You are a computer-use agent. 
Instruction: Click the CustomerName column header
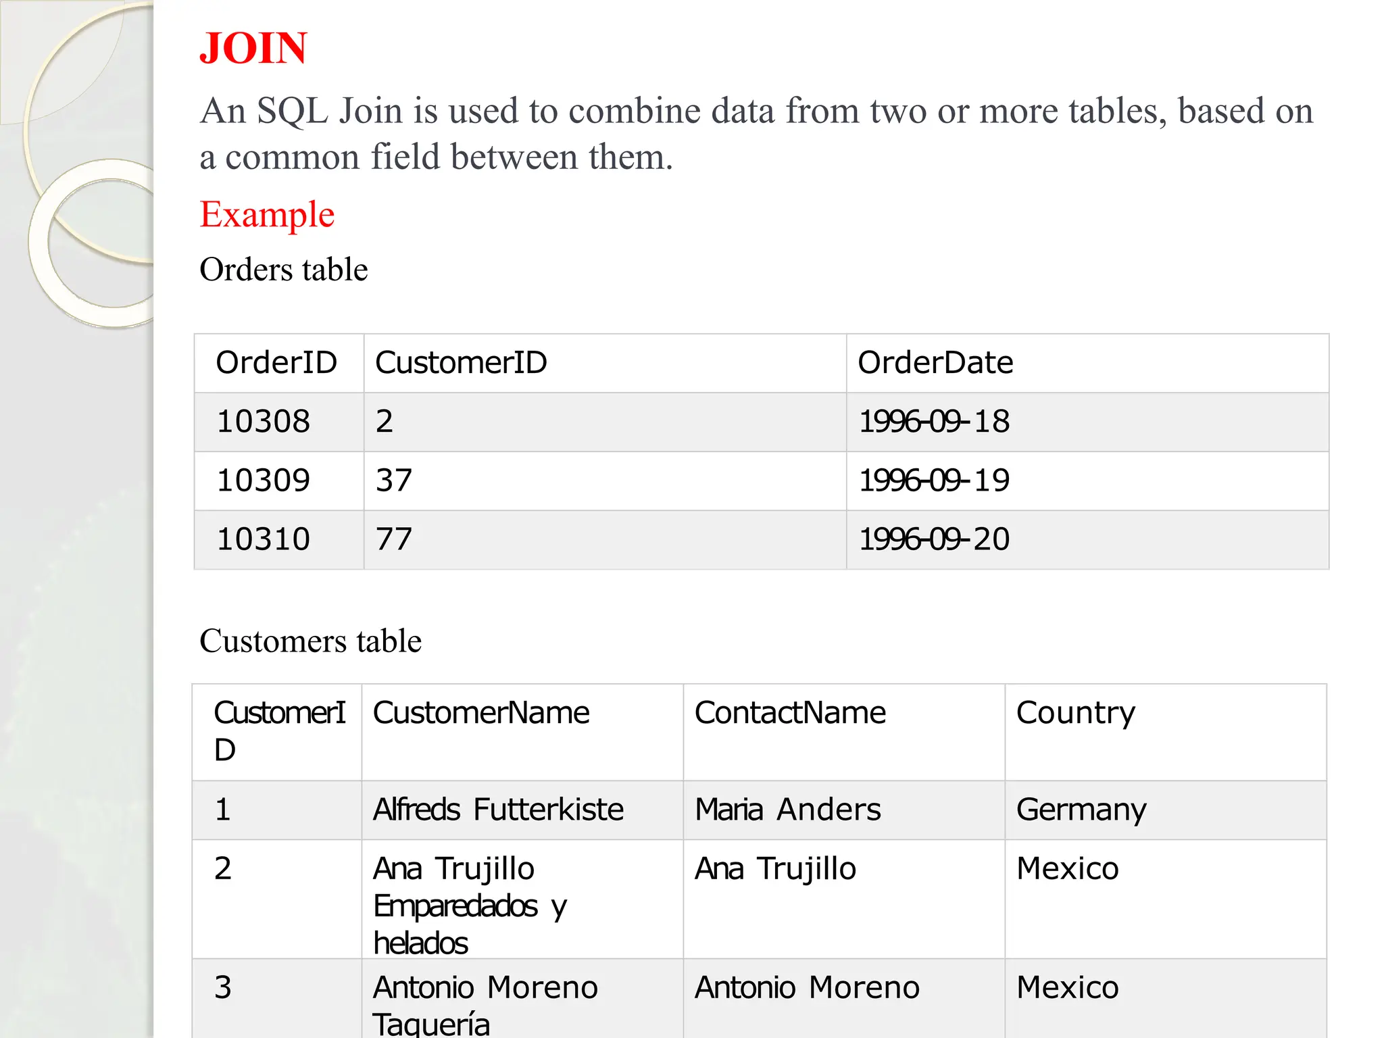481,713
